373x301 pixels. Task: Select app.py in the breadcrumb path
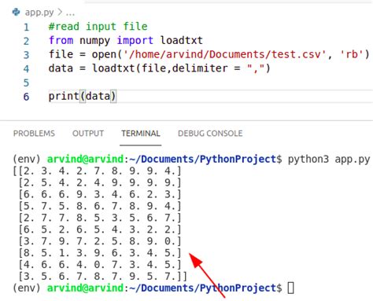coord(39,12)
